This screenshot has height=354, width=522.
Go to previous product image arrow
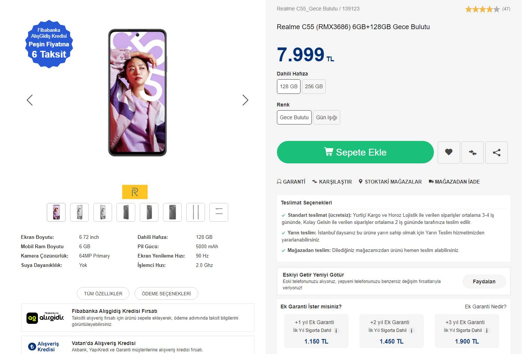[x=30, y=100]
